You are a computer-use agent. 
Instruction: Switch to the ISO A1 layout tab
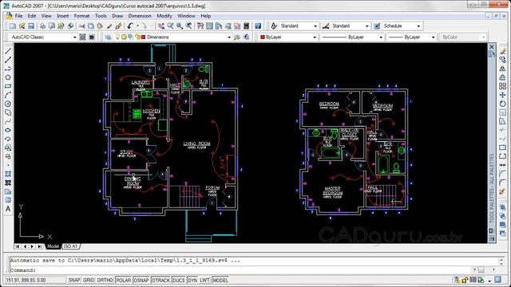coord(71,246)
